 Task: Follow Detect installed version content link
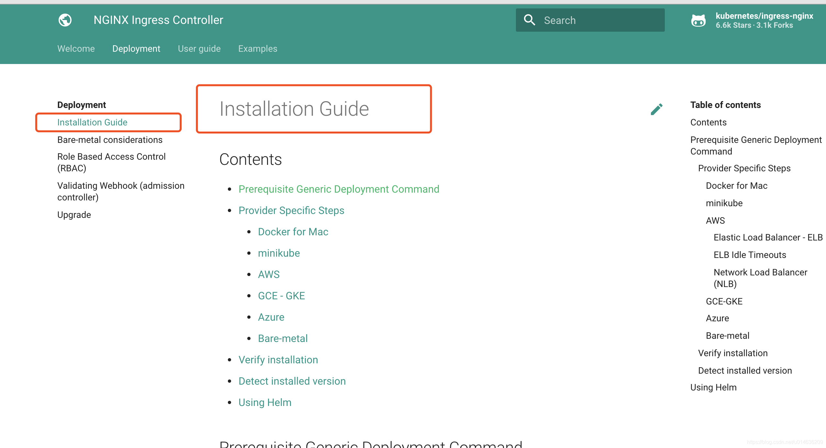tap(292, 381)
